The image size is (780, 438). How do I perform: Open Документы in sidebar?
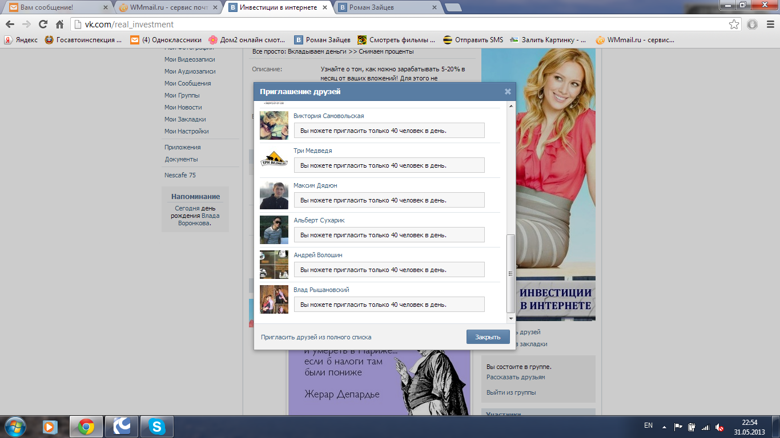coord(181,159)
